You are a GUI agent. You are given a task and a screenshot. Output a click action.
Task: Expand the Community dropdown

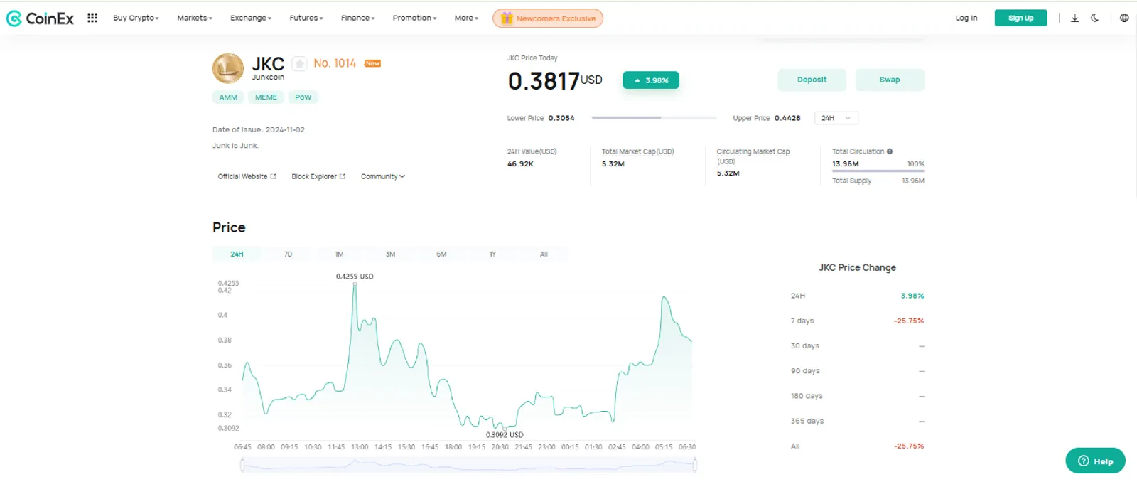tap(383, 176)
